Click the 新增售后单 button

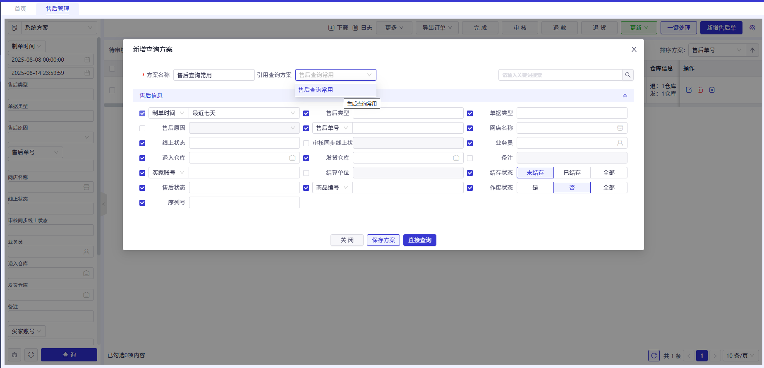click(721, 28)
